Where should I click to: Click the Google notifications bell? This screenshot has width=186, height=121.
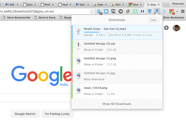(x=166, y=28)
